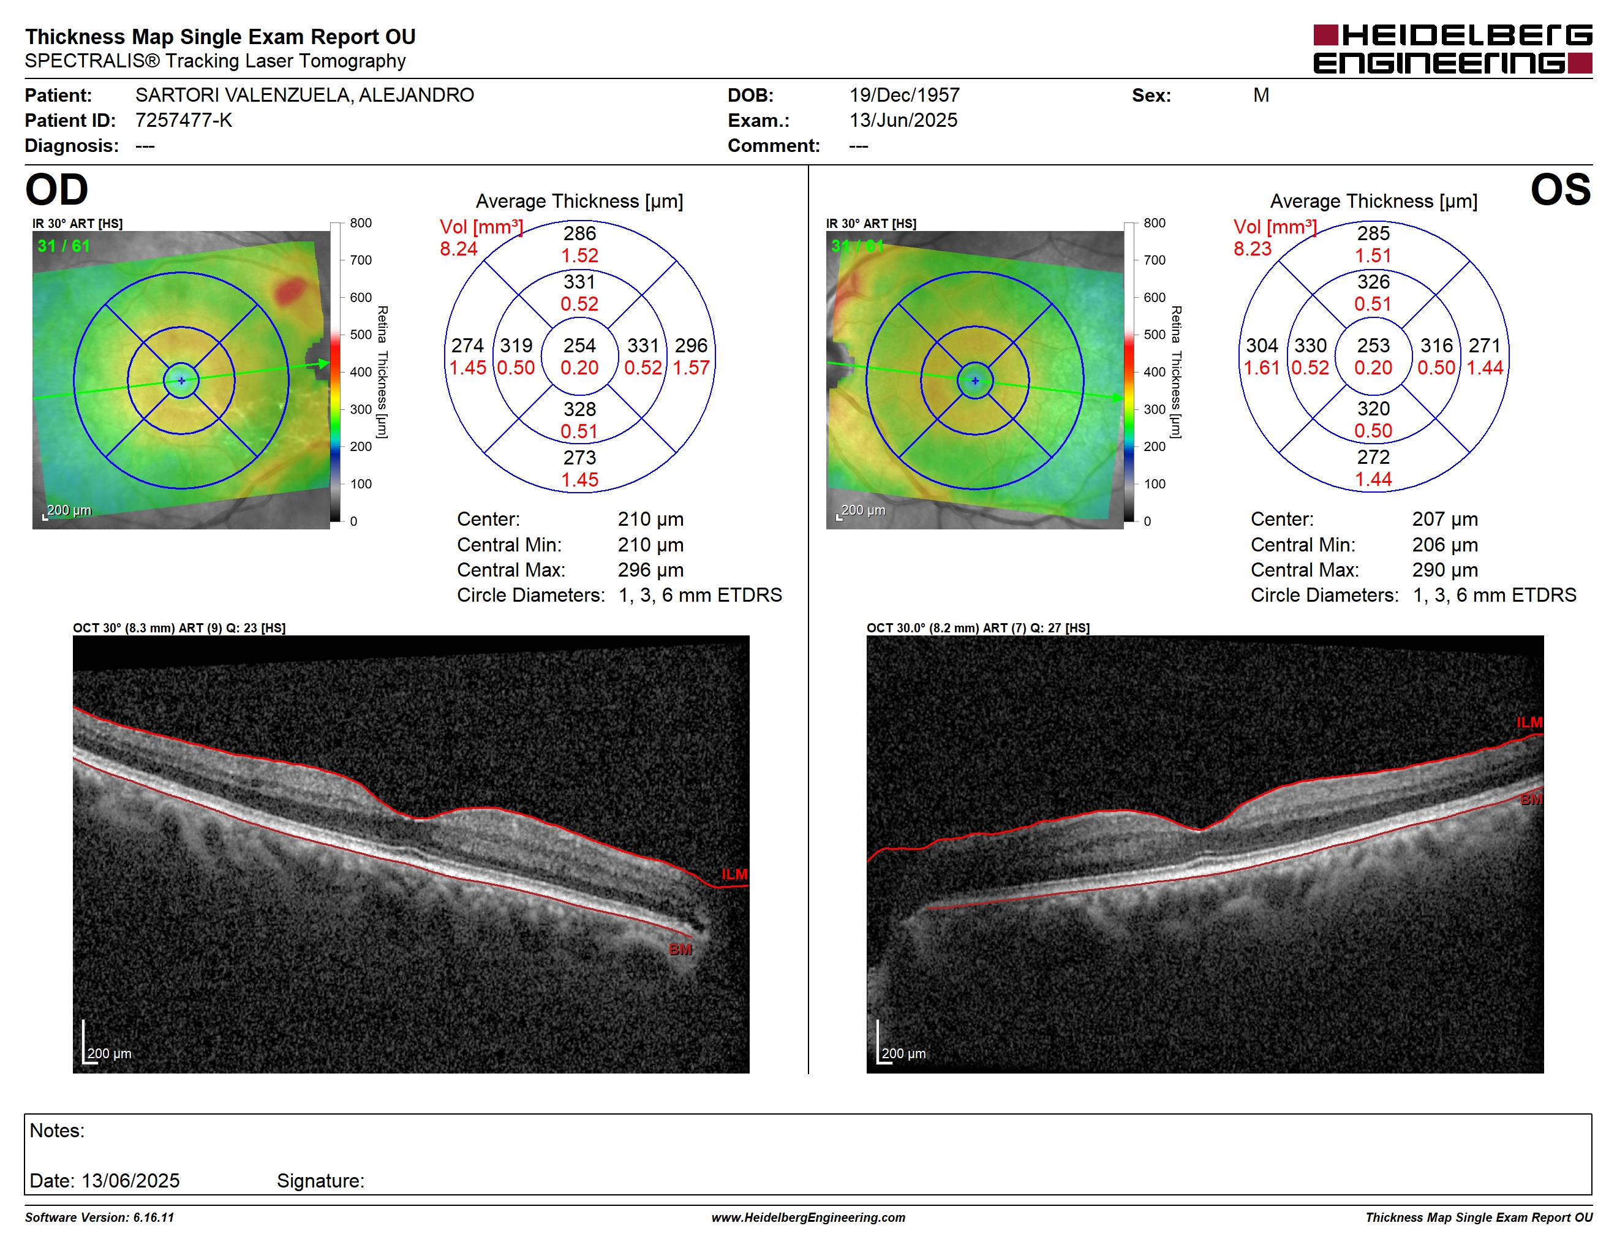
Task: Click the OS outer right value 271
Action: click(x=1485, y=345)
